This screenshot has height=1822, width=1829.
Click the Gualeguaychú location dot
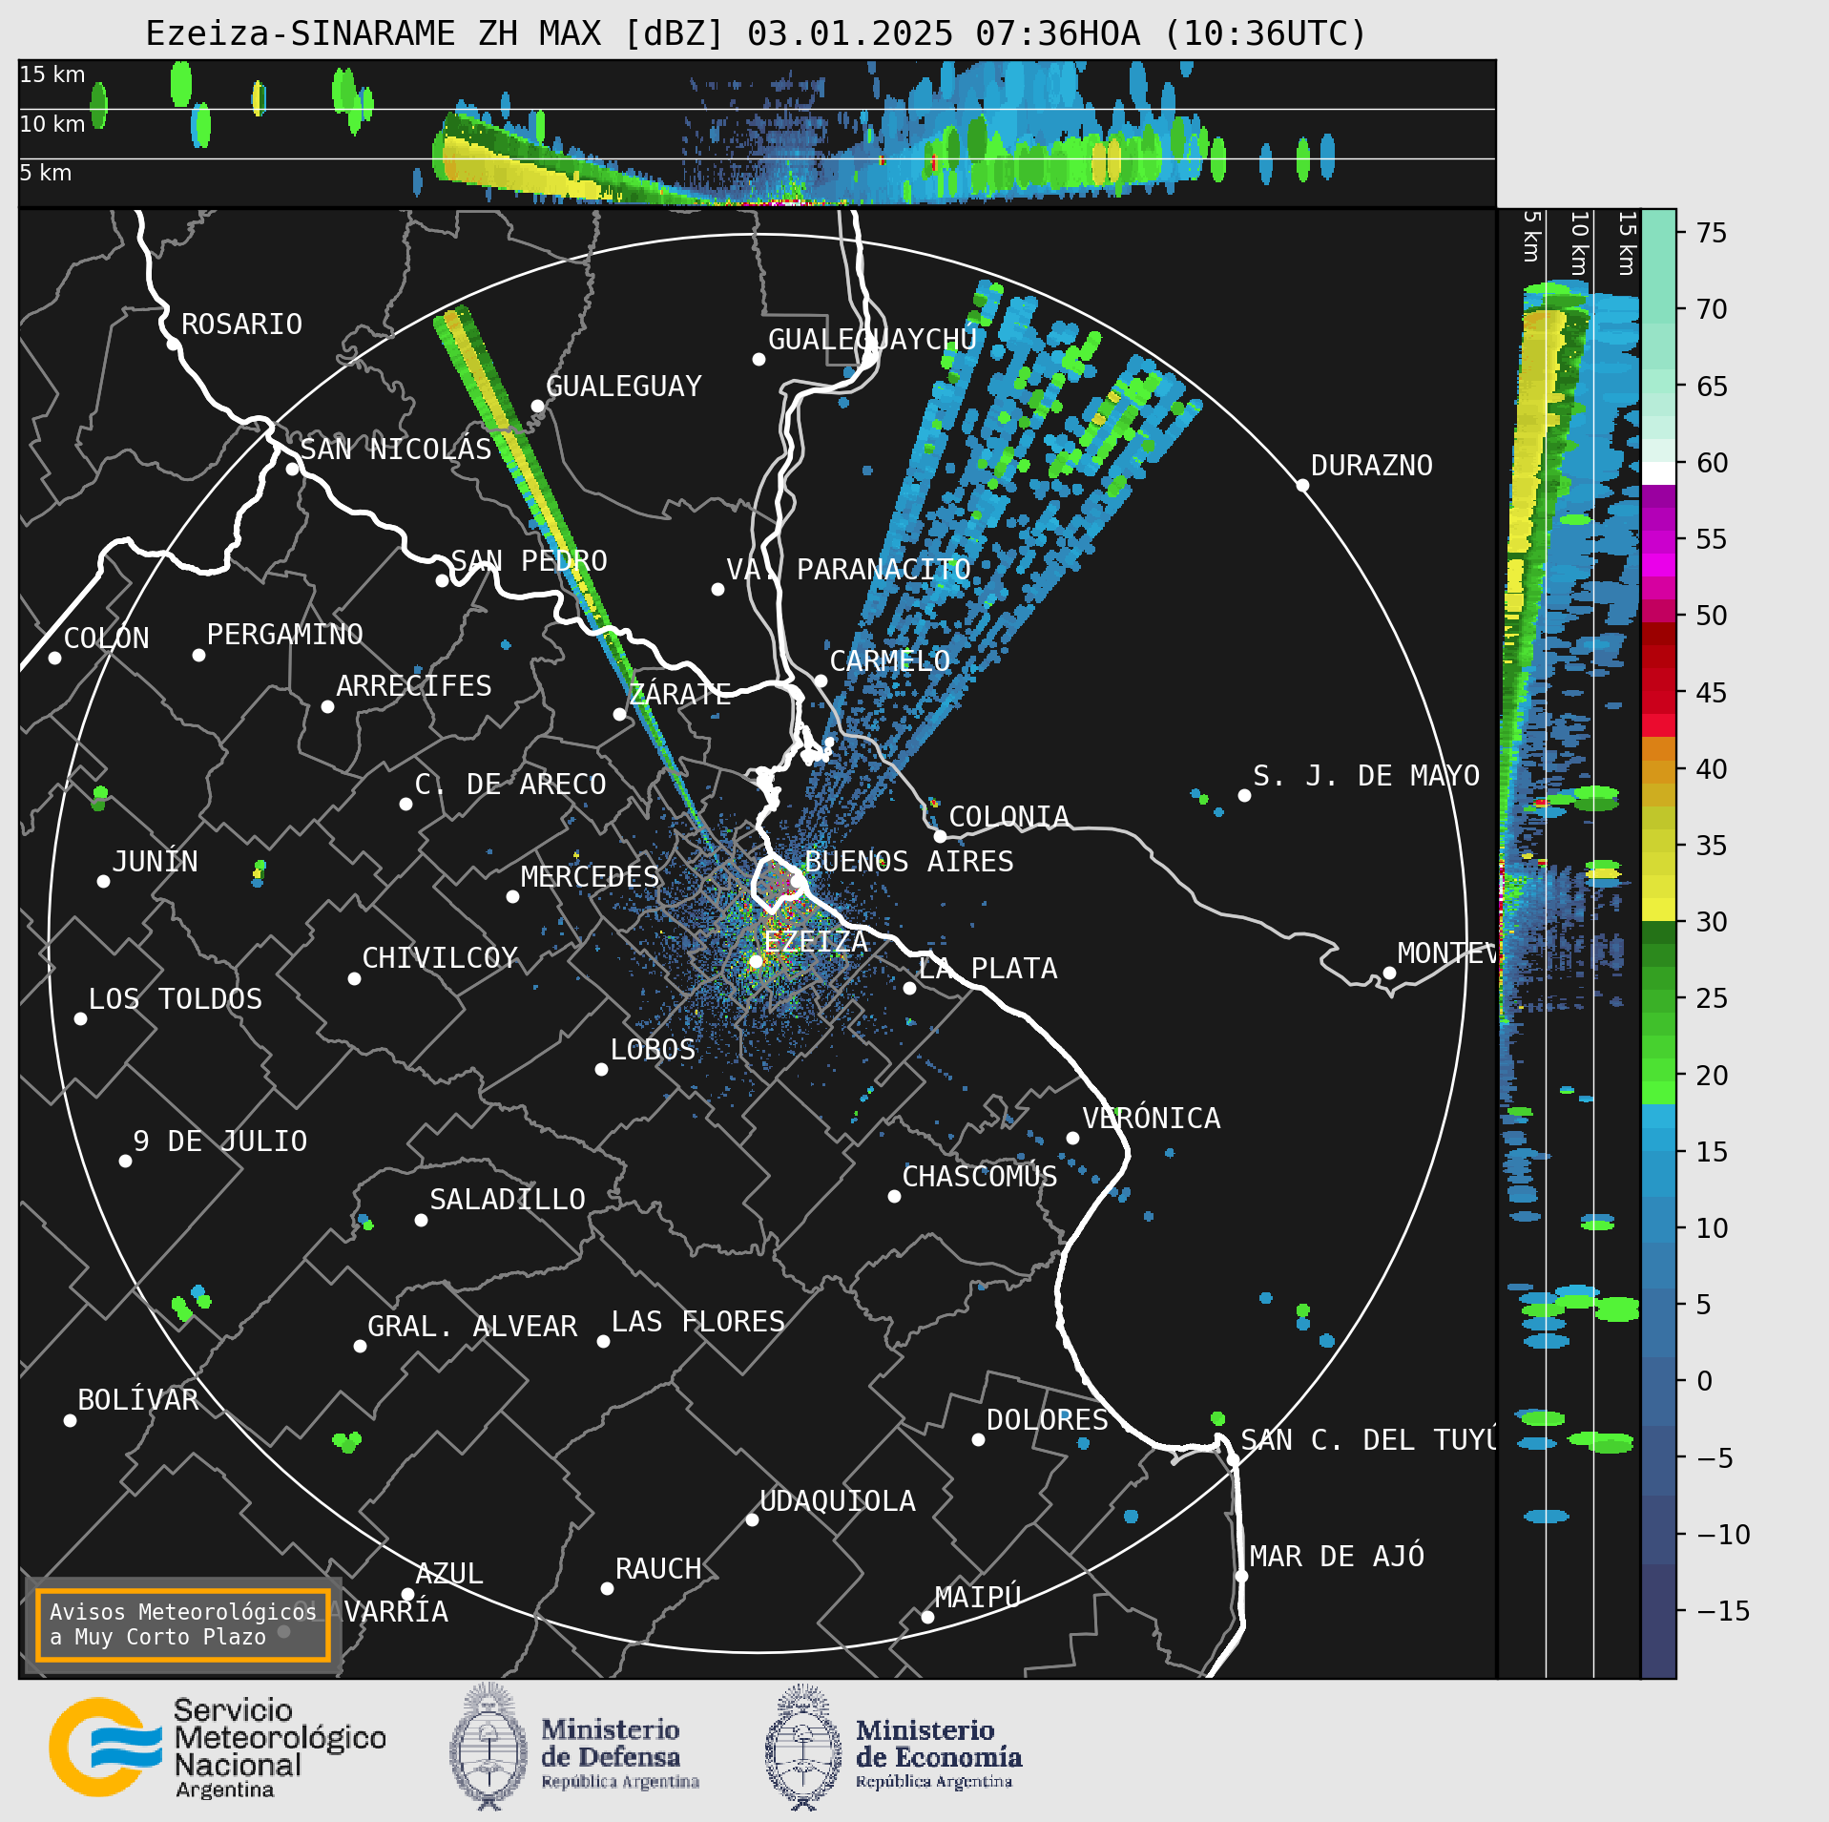[x=759, y=359]
